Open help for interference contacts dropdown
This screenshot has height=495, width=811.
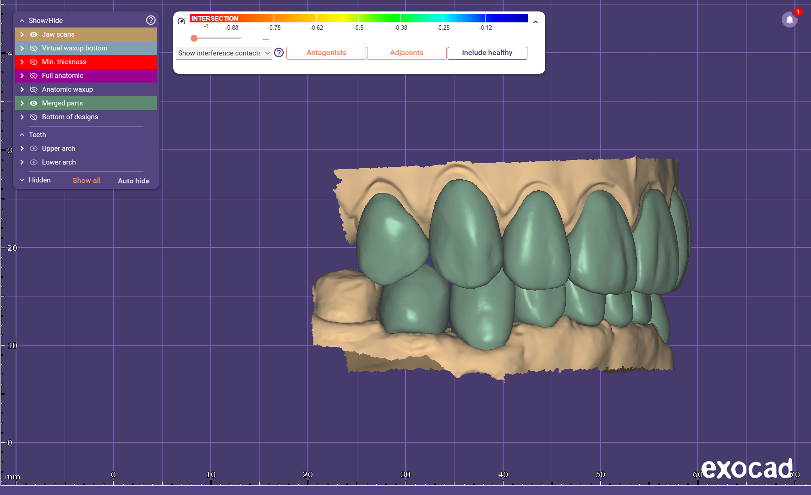pyautogui.click(x=279, y=53)
